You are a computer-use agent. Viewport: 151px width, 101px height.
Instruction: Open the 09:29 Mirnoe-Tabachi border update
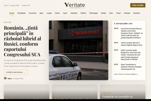(x=128, y=33)
